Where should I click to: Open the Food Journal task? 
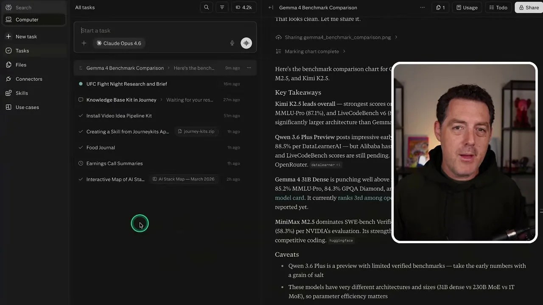pos(165,147)
